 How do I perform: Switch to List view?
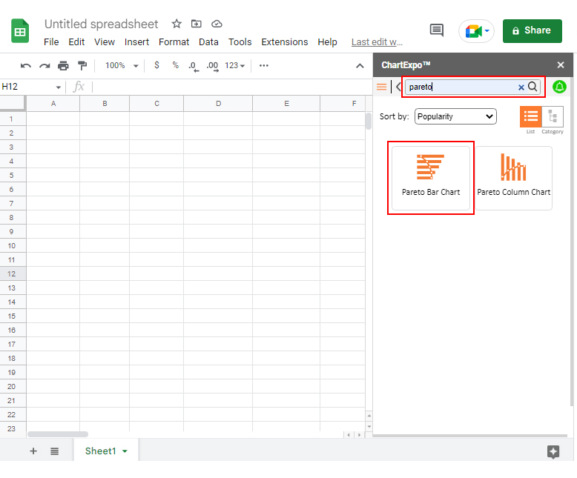click(x=530, y=117)
